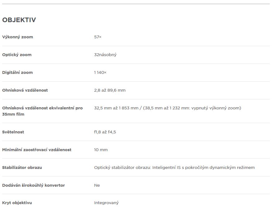Select the Optický zoom row label
This screenshot has height=211, width=280.
click(17, 55)
